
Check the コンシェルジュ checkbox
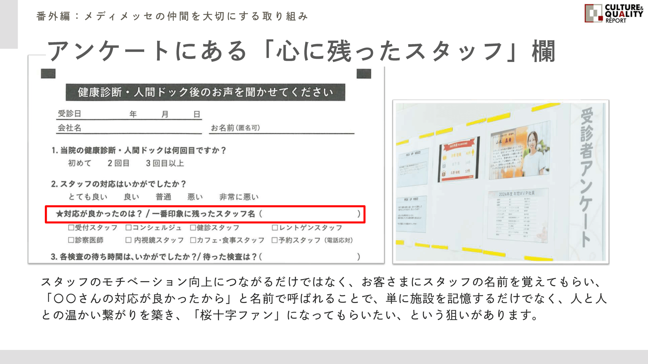tap(129, 227)
